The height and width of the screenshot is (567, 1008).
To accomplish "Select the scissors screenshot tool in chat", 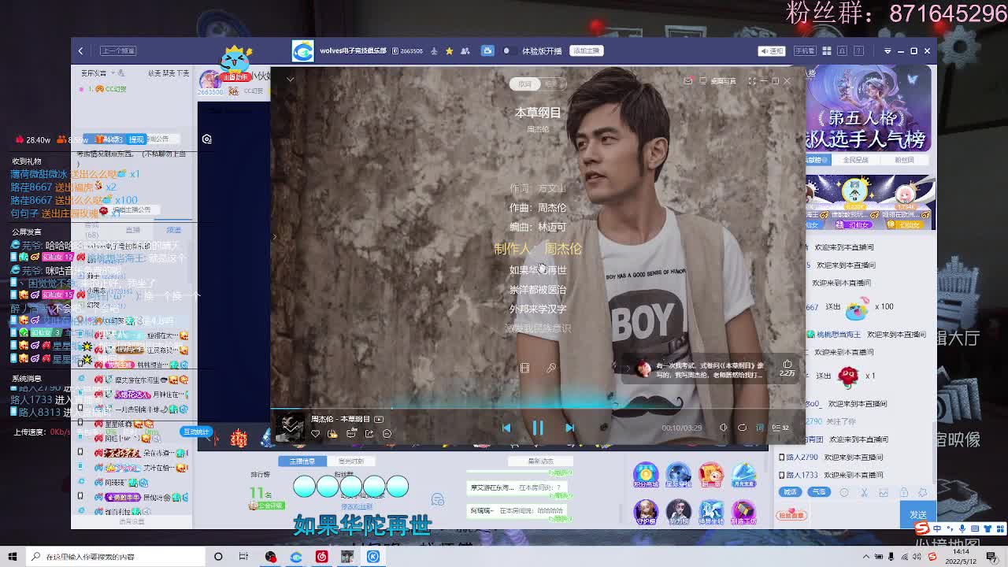I will point(864,492).
